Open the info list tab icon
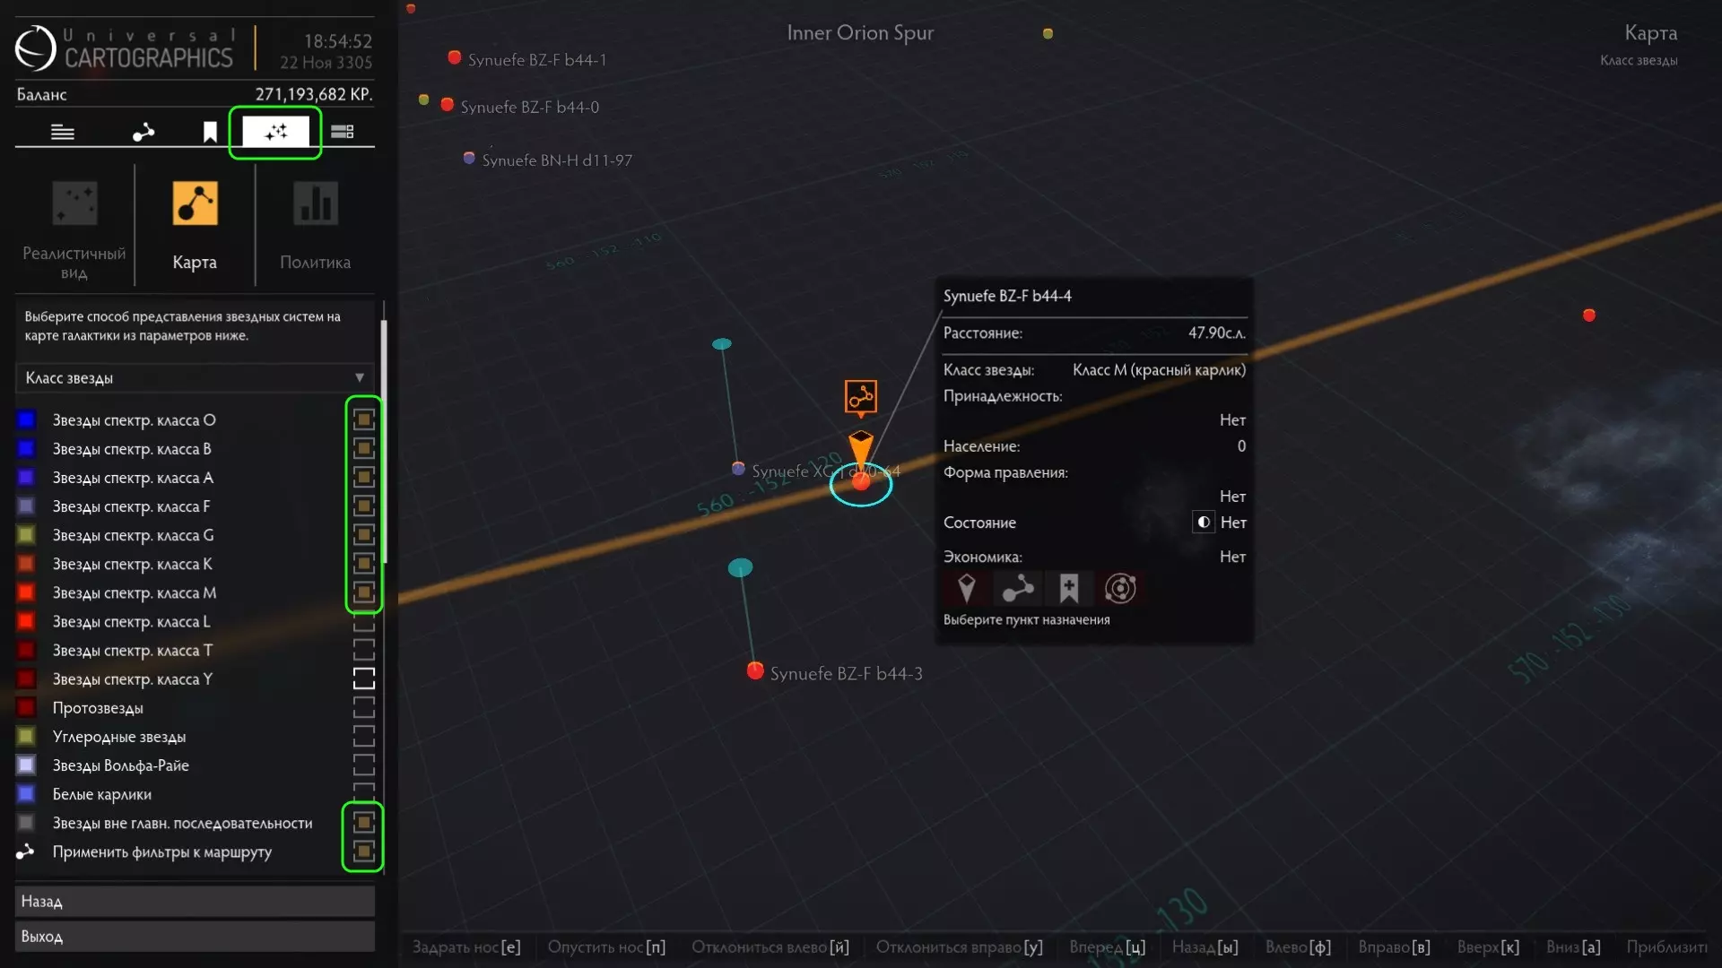Screen dimensions: 1722x968 pyautogui.click(x=63, y=133)
